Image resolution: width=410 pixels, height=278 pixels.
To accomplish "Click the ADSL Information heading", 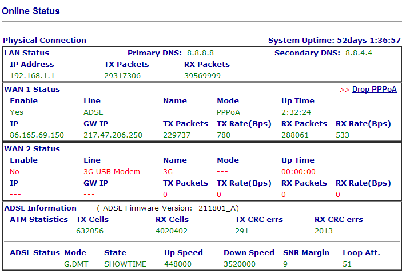I will pos(40,208).
